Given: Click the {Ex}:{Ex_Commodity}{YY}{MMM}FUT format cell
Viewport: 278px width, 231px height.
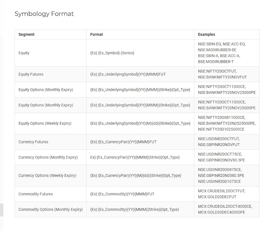Looking at the screenshot, I should tap(122, 194).
